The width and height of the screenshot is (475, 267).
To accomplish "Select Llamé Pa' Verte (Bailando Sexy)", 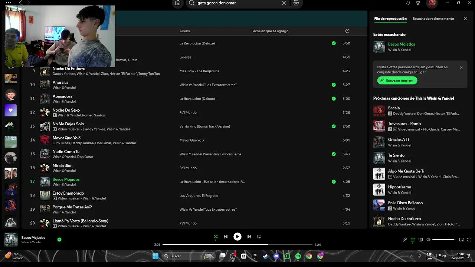I will pos(81,221).
